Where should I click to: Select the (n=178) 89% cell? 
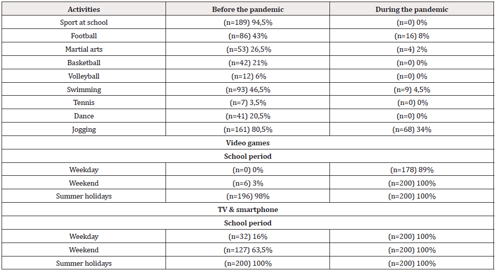coord(412,170)
